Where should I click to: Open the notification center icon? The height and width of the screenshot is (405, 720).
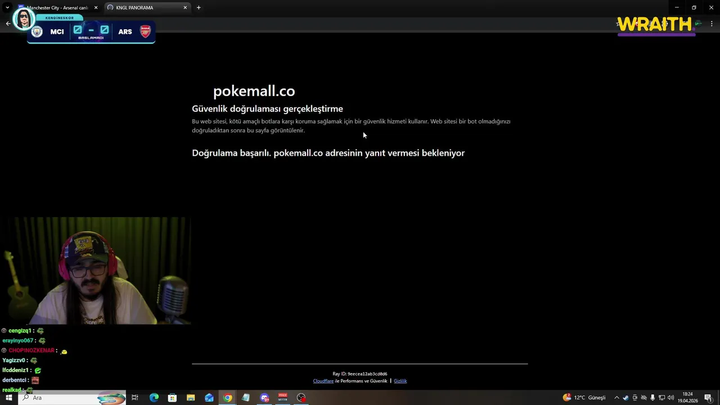(708, 398)
